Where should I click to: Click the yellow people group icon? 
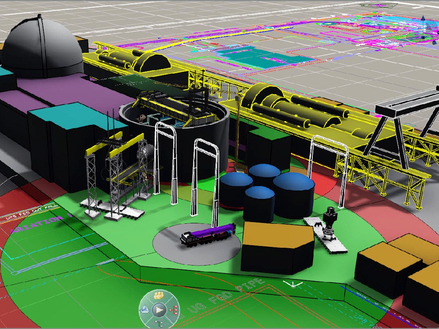[x=159, y=295]
